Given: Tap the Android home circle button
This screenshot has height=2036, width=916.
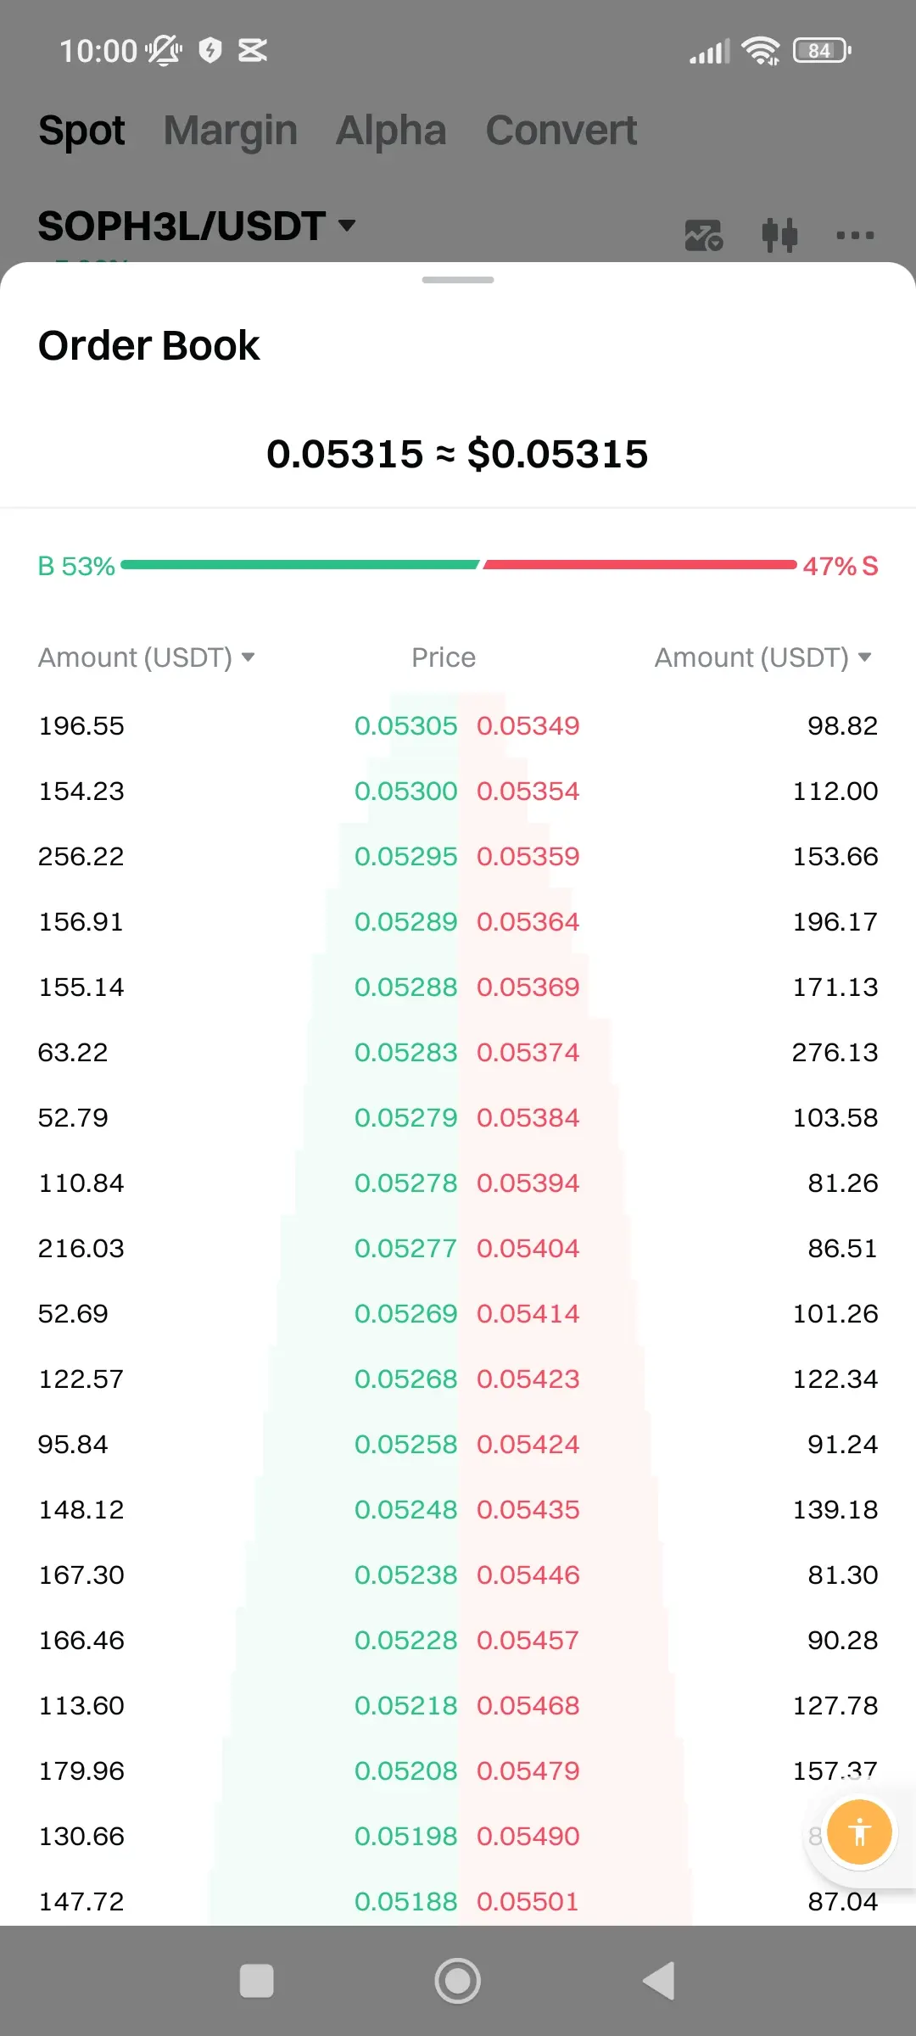Looking at the screenshot, I should [x=458, y=1981].
